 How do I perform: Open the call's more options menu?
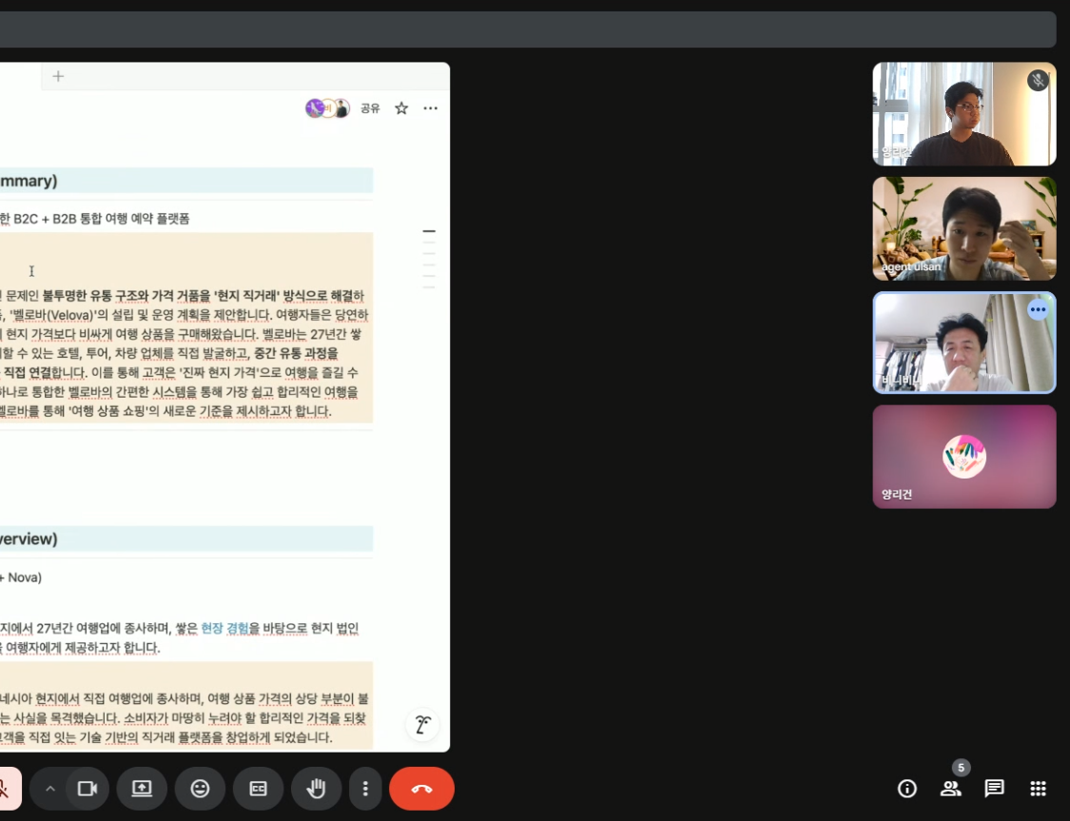365,789
